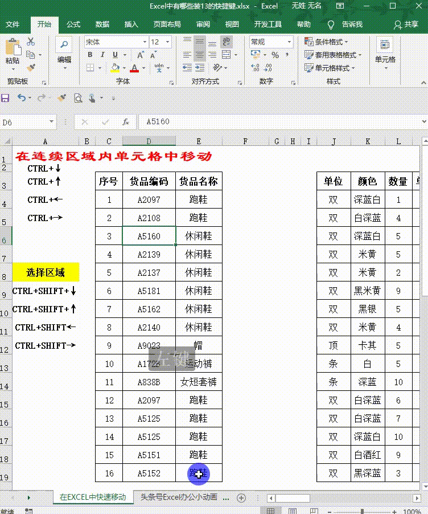Click the Paste clipboard icon
Screen dimensions: 428x514
tap(13, 47)
